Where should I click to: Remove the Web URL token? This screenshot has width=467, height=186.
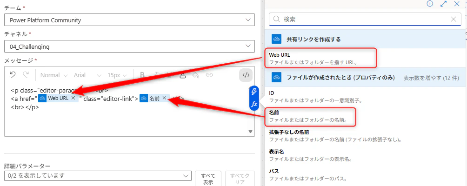(73, 98)
